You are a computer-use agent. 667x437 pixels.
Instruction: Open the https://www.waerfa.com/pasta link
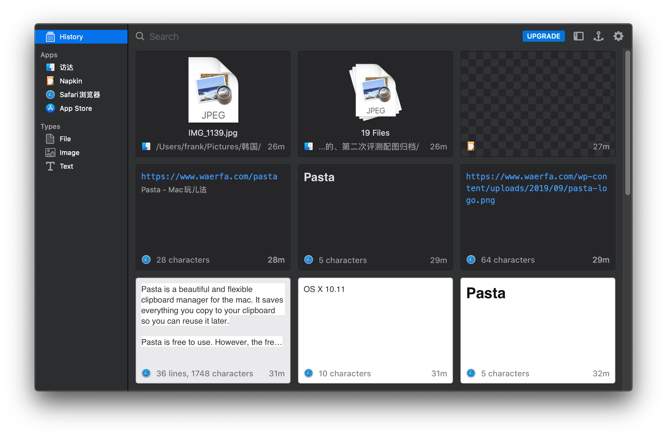pyautogui.click(x=209, y=176)
